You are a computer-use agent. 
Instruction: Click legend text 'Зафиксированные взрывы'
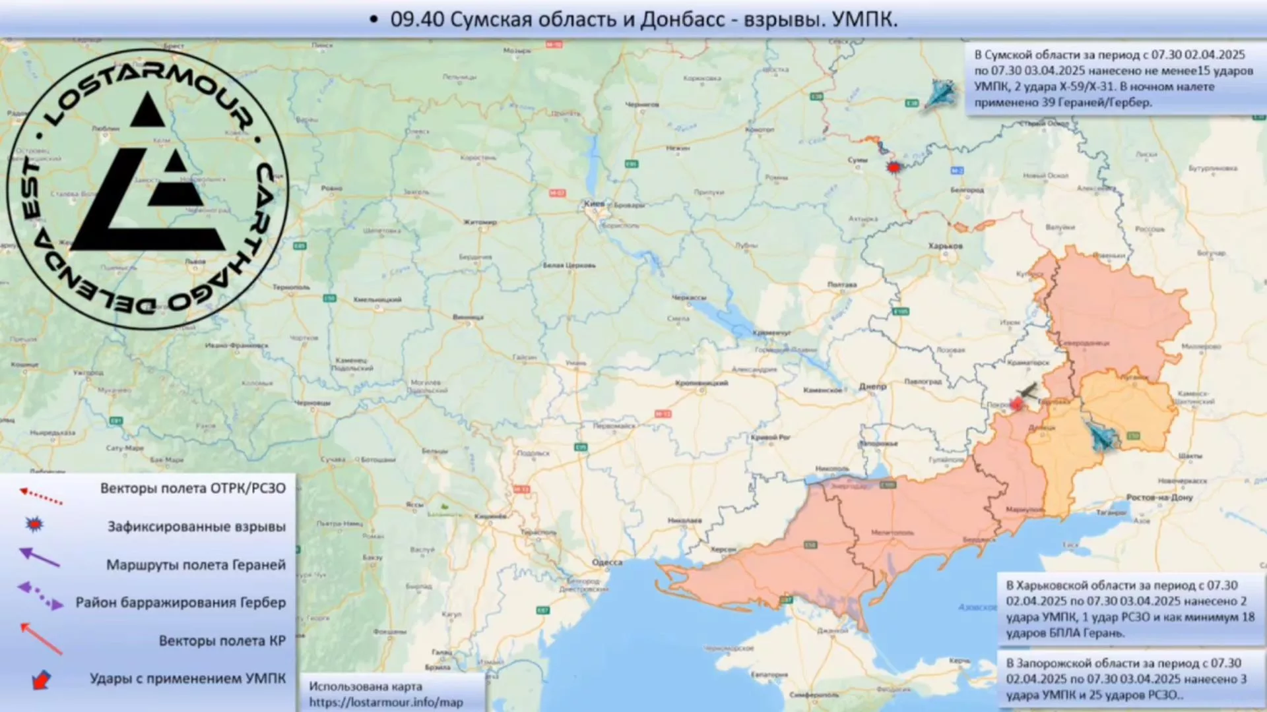[x=197, y=527]
